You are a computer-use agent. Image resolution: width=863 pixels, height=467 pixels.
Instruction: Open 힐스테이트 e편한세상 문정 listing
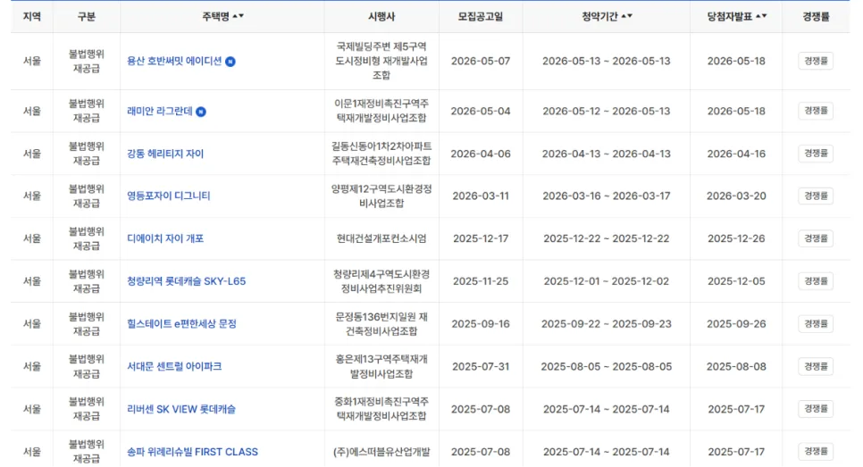click(x=181, y=323)
